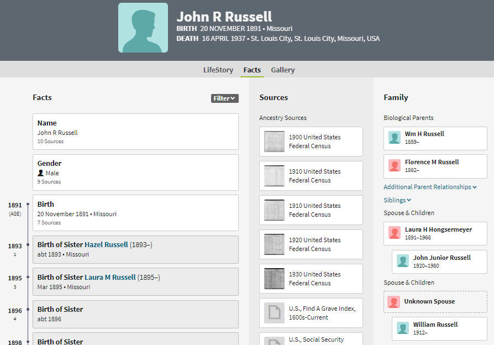Click Unknown Spouse avatar icon

pos(394,302)
